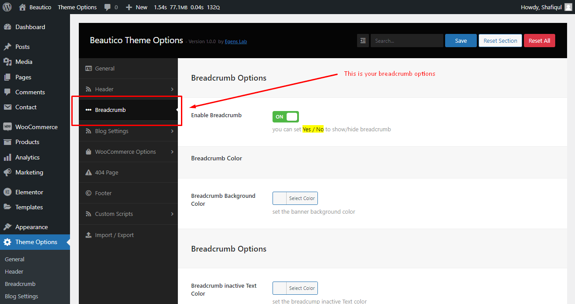The width and height of the screenshot is (575, 304).
Task: Click Howdy, Shafiqul account link
Action: click(x=546, y=7)
